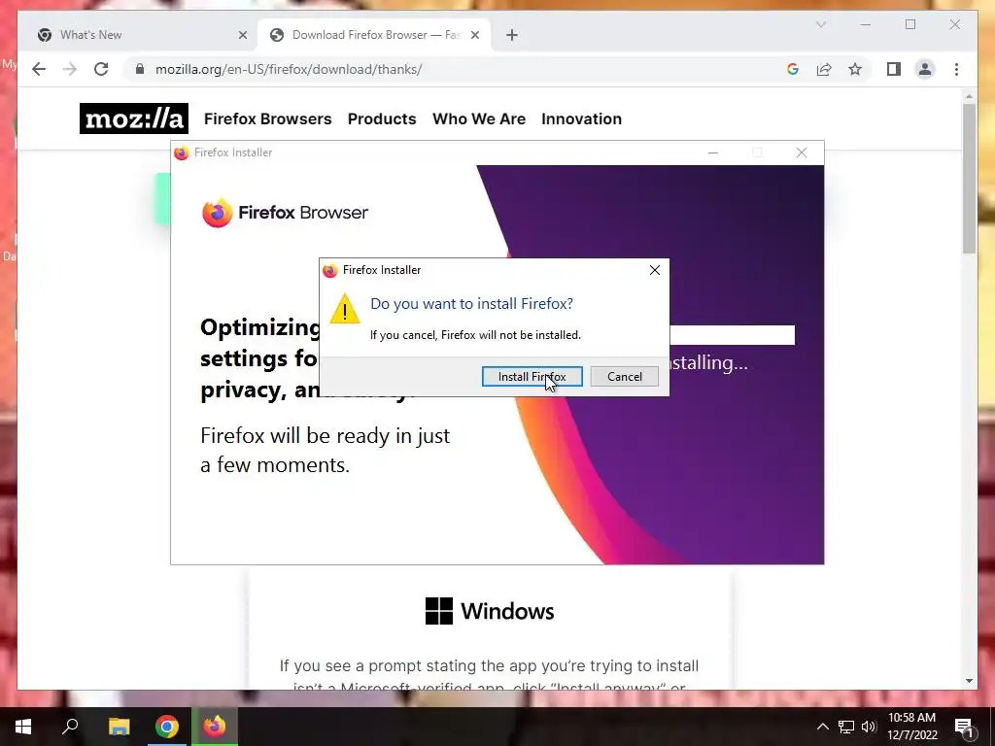
Task: Open the Windows Start menu
Action: point(23,727)
